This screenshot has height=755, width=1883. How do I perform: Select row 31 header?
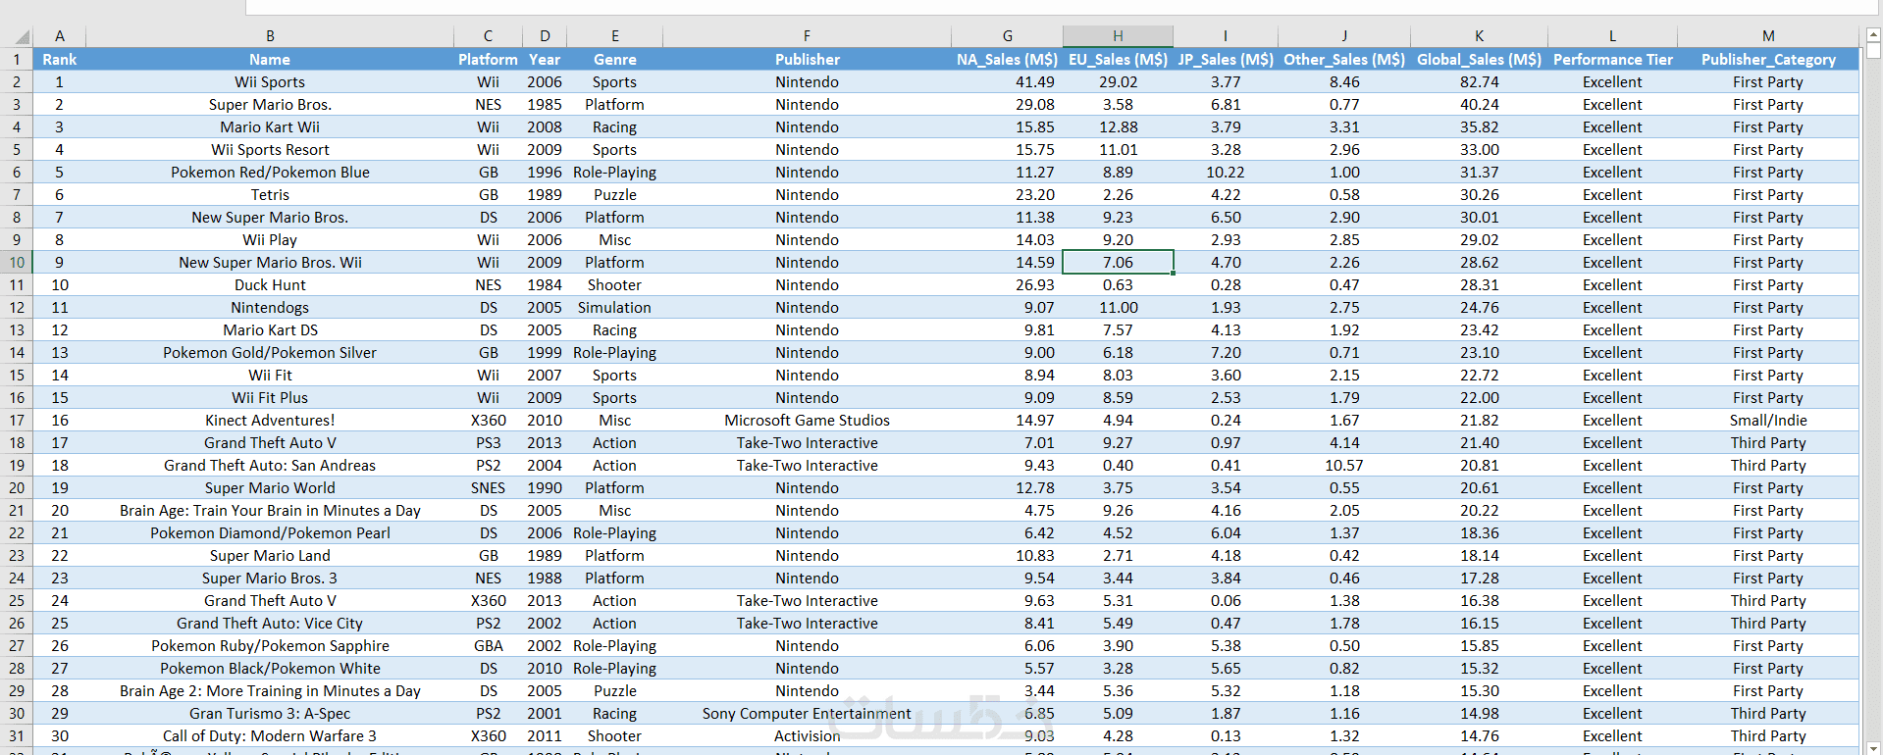tap(17, 736)
